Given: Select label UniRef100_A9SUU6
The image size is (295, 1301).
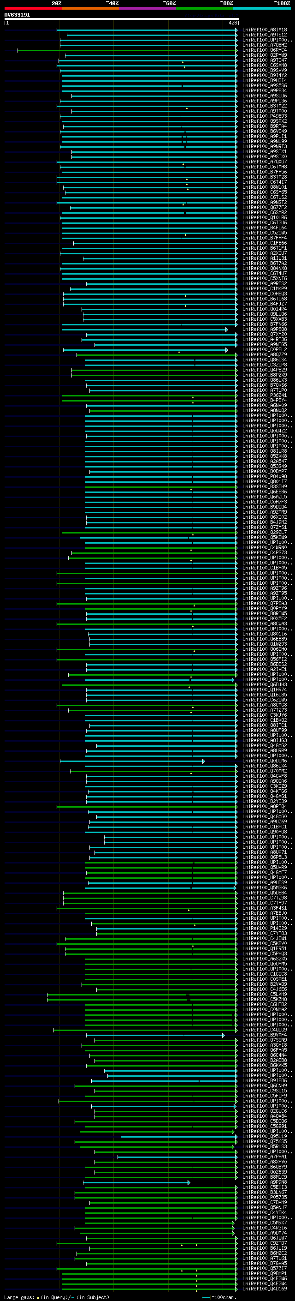Looking at the screenshot, I should point(265,96).
